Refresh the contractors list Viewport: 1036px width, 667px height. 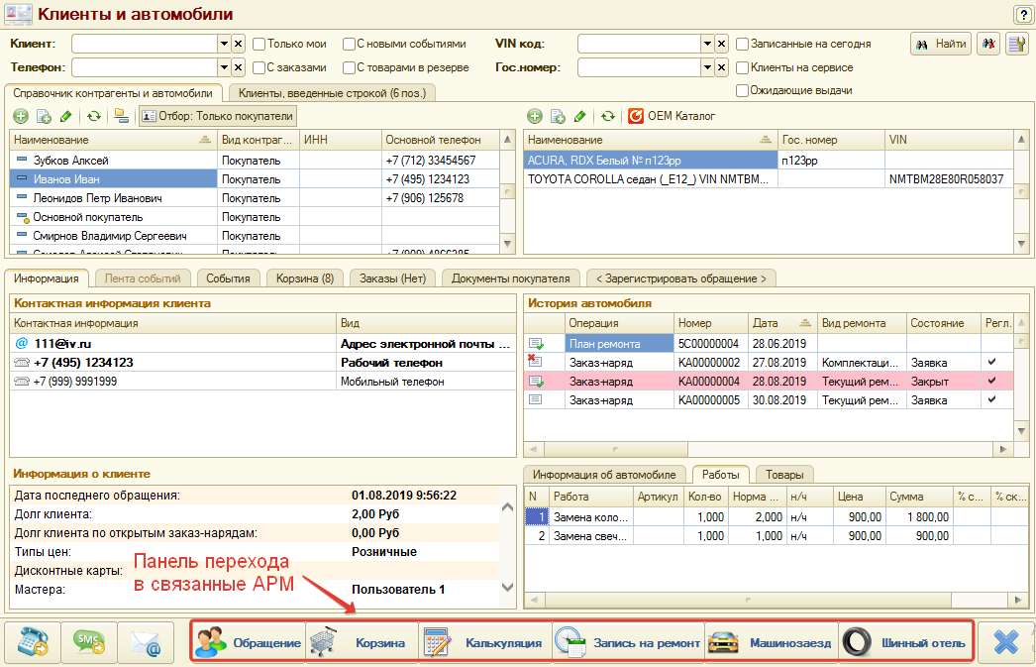[x=94, y=116]
